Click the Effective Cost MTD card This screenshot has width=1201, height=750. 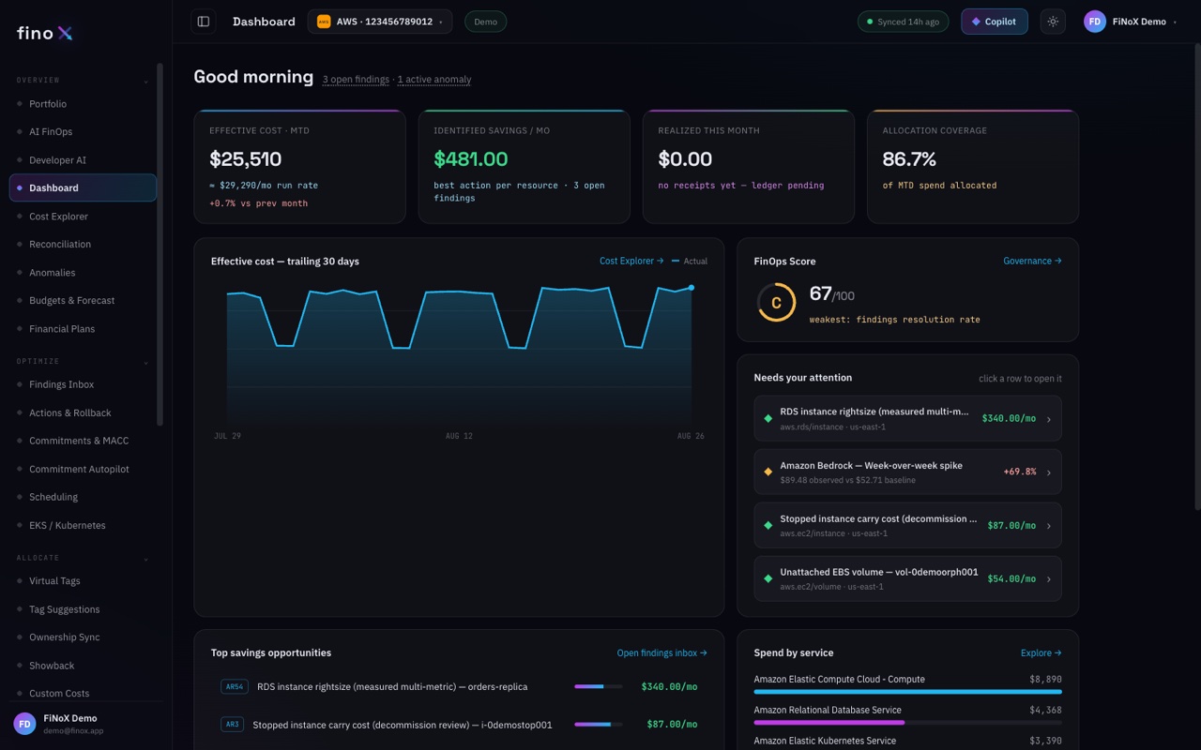click(299, 167)
